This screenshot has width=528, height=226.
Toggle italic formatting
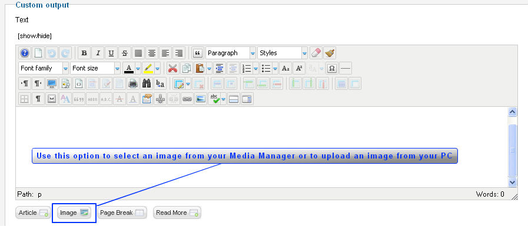98,53
